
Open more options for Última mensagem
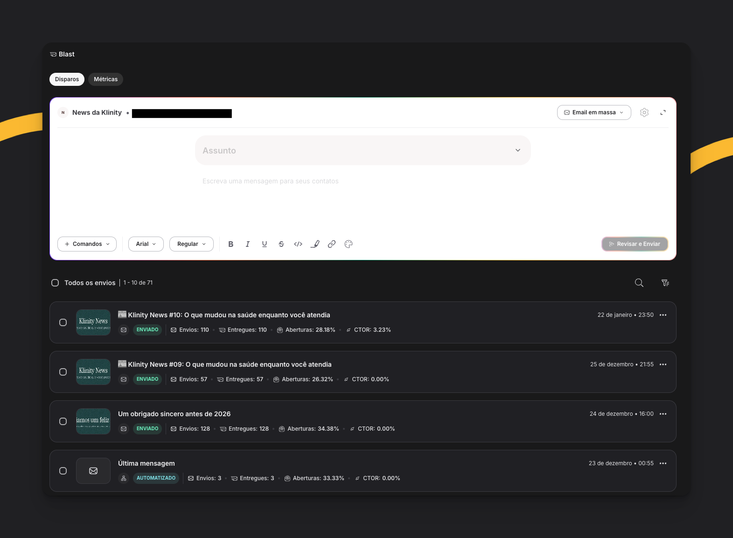pyautogui.click(x=663, y=463)
